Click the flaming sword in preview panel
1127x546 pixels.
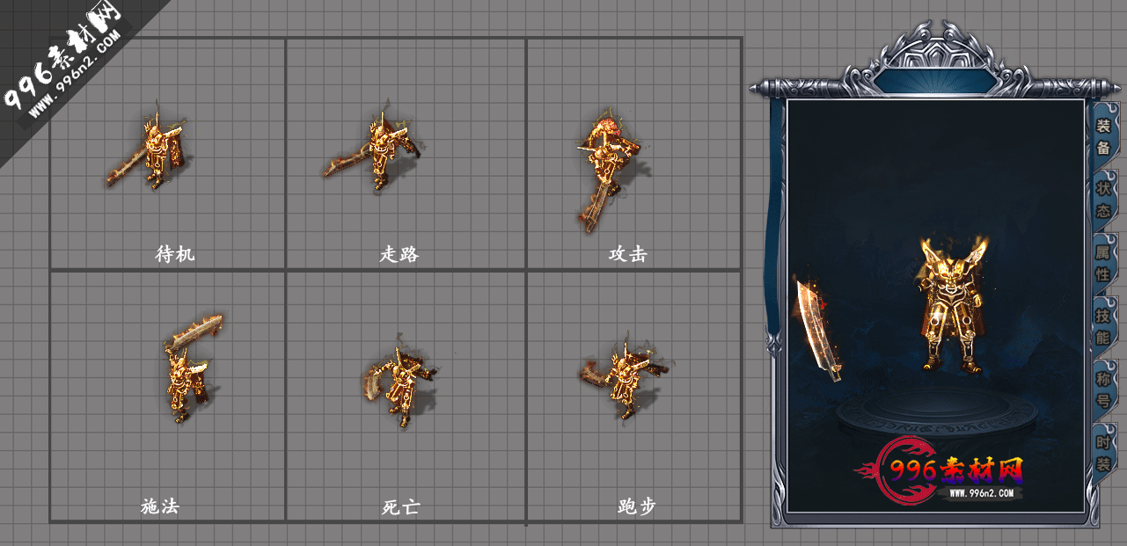(818, 328)
